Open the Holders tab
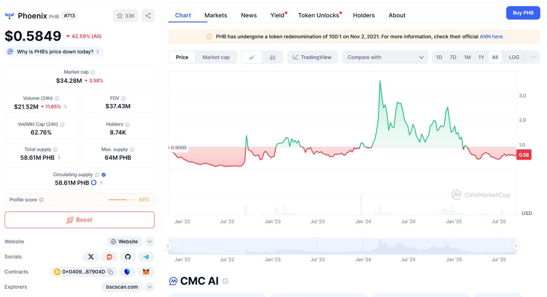 tap(364, 15)
